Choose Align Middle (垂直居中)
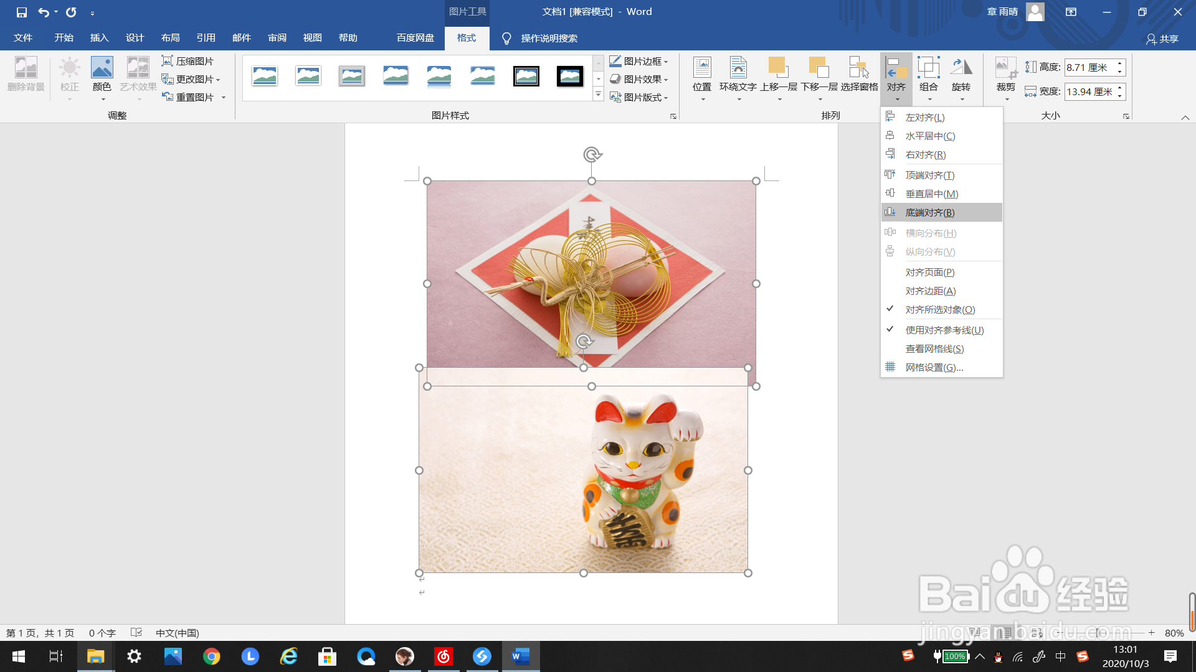 click(x=941, y=194)
